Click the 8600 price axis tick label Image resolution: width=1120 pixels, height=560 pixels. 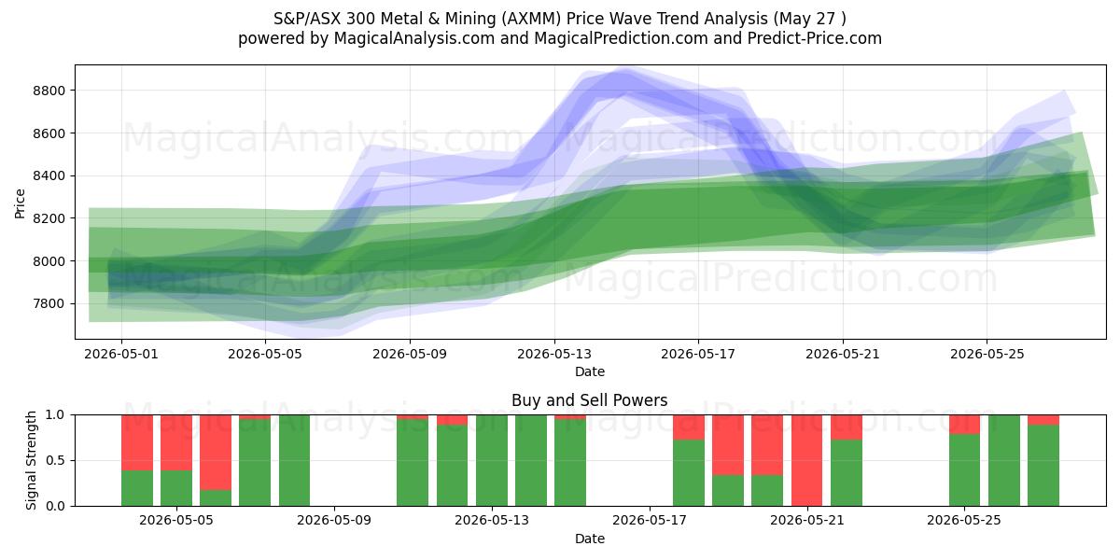pyautogui.click(x=49, y=133)
